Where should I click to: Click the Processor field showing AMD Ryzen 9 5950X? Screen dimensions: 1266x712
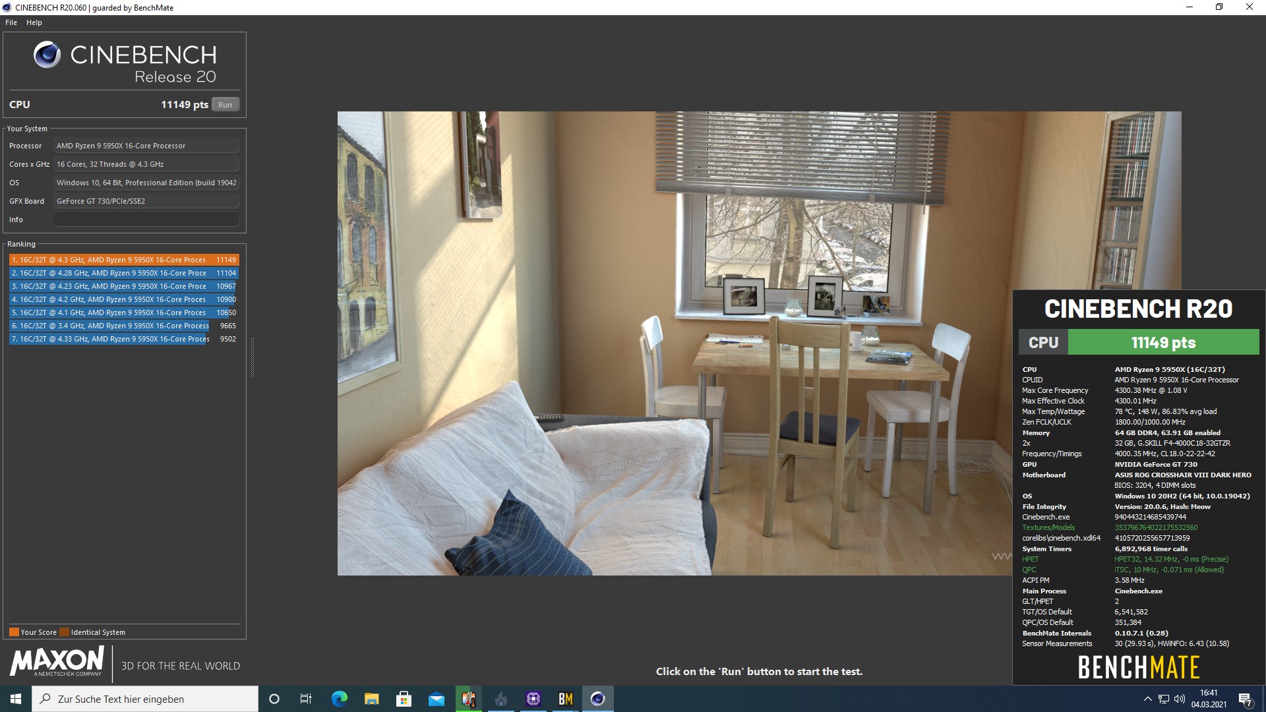point(146,146)
